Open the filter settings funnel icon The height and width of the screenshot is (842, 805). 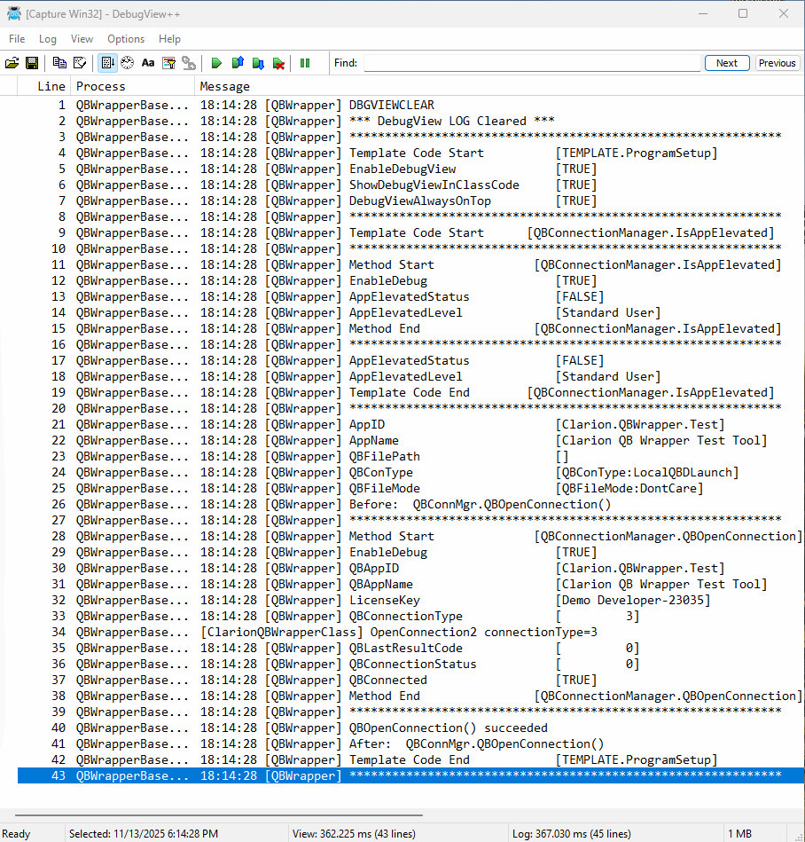(x=168, y=63)
